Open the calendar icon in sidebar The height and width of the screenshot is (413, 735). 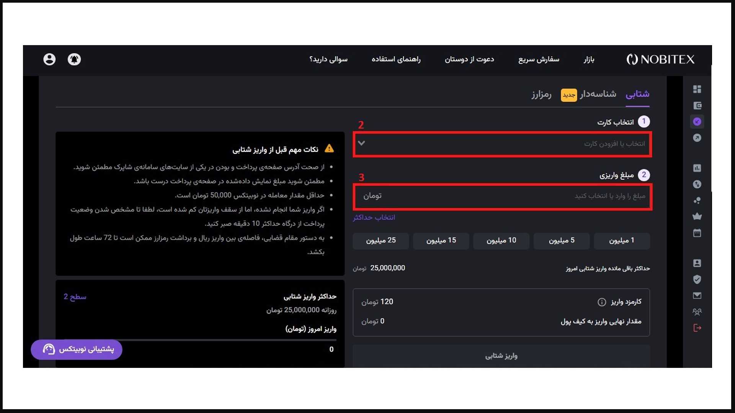pyautogui.click(x=697, y=233)
